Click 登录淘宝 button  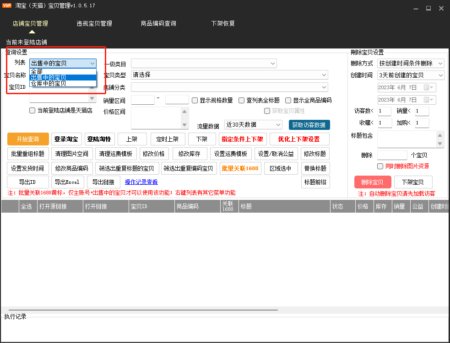click(66, 139)
